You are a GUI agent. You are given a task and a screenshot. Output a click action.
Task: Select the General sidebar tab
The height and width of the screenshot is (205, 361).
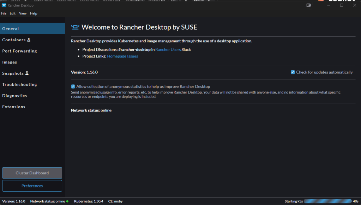click(32, 29)
